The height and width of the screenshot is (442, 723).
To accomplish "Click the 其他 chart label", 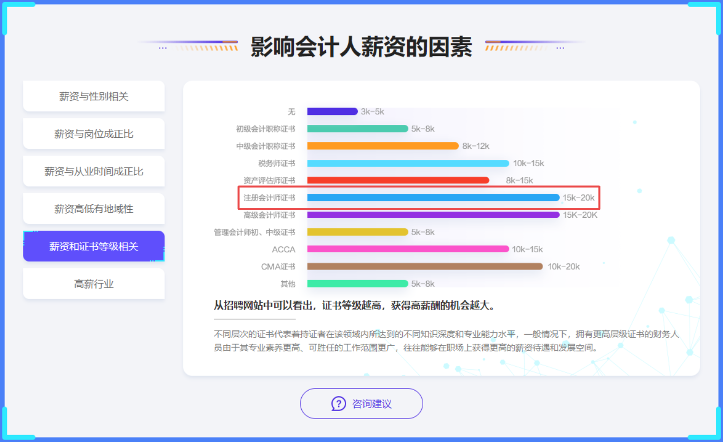I will click(x=288, y=284).
